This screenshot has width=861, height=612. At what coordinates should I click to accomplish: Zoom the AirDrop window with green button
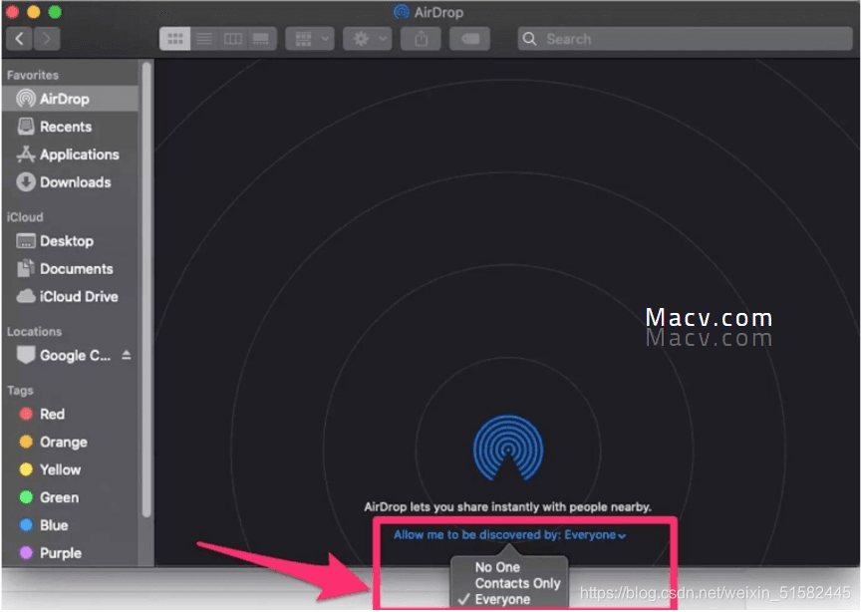pos(55,12)
